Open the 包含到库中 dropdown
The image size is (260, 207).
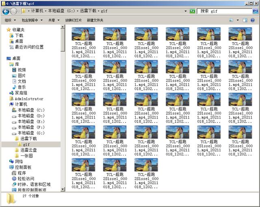(x=32, y=20)
